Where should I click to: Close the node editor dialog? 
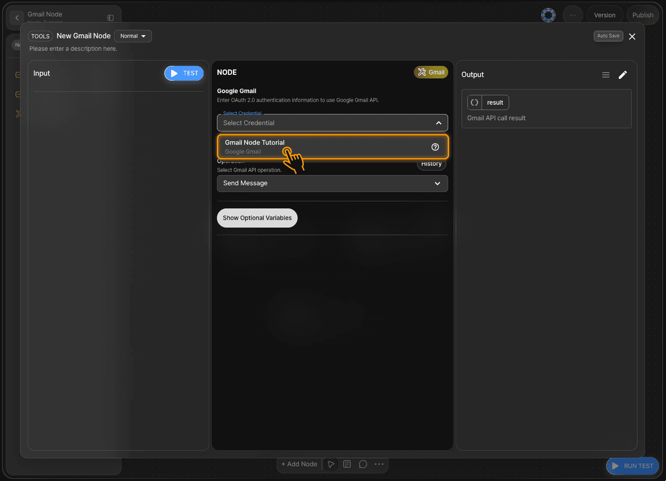pos(632,37)
